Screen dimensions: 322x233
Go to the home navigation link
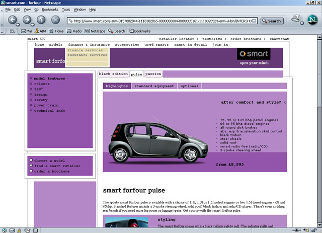pyautogui.click(x=39, y=45)
